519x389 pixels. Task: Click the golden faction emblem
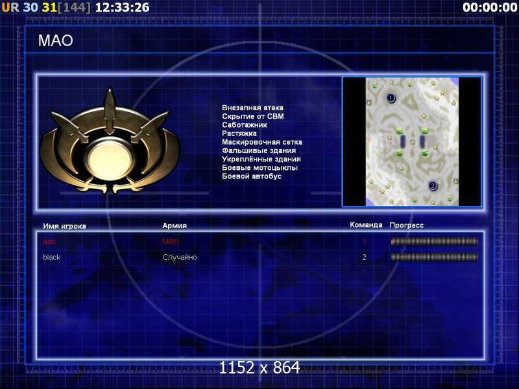coord(109,142)
